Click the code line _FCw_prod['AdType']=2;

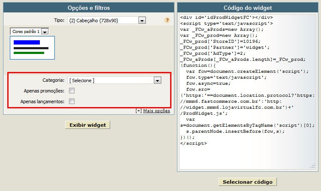[x=213, y=54]
